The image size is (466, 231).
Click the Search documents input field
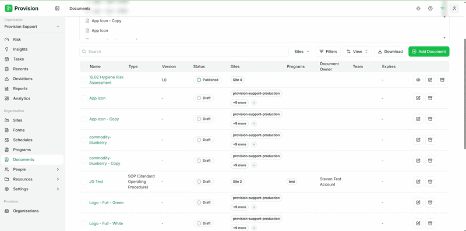point(184,51)
